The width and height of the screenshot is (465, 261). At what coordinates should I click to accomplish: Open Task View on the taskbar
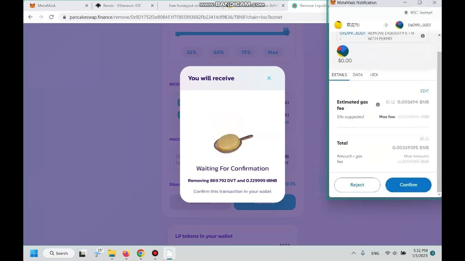(x=82, y=253)
